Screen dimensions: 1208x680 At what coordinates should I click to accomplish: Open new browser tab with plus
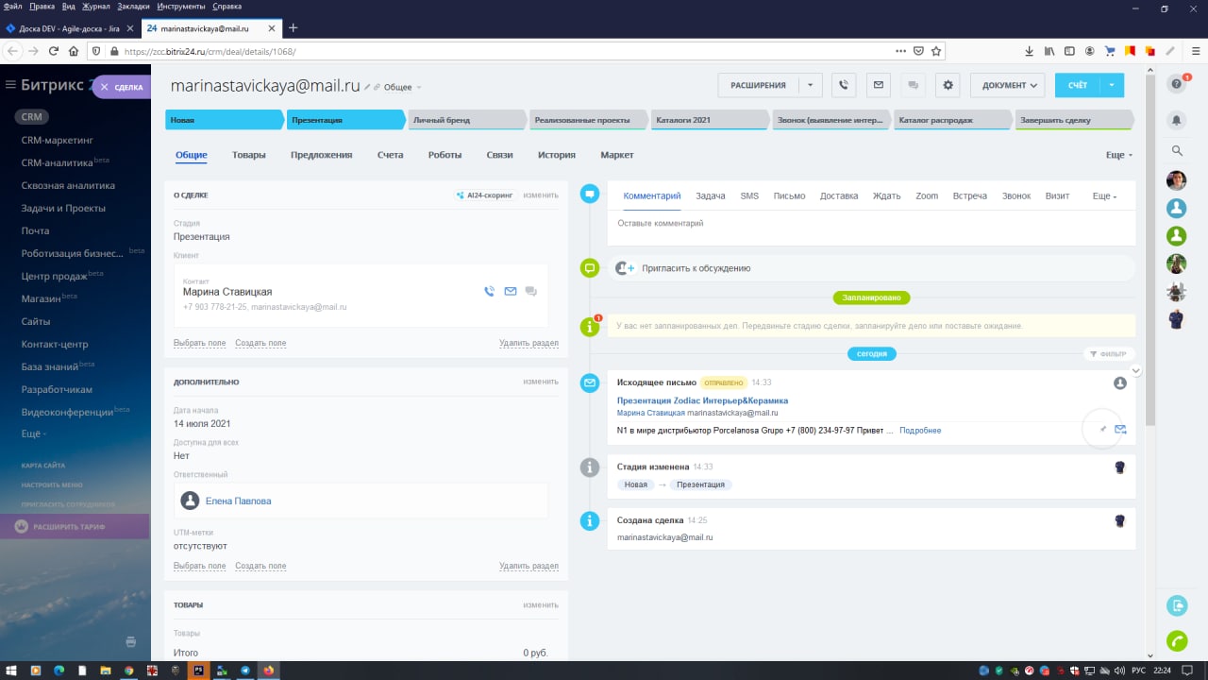click(x=293, y=28)
